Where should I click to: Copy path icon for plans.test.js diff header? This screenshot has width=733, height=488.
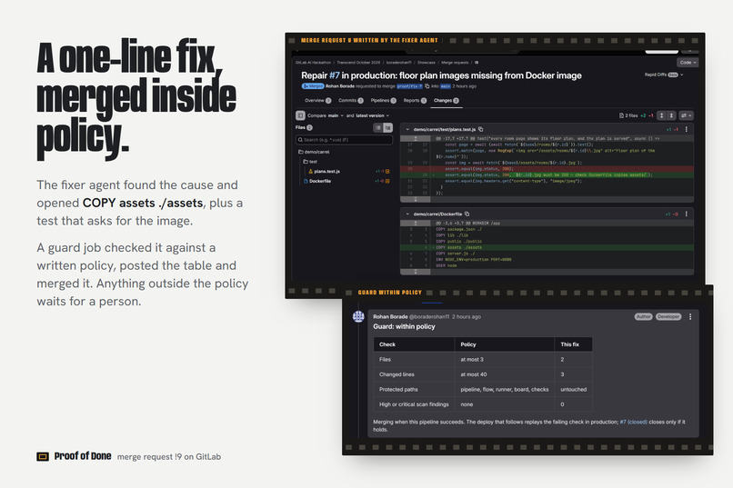tap(480, 129)
